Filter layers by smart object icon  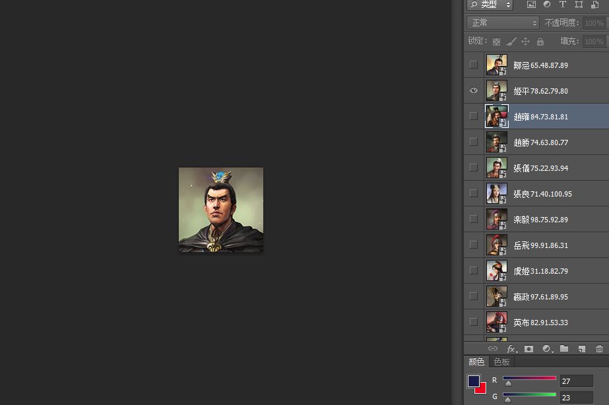point(594,4)
